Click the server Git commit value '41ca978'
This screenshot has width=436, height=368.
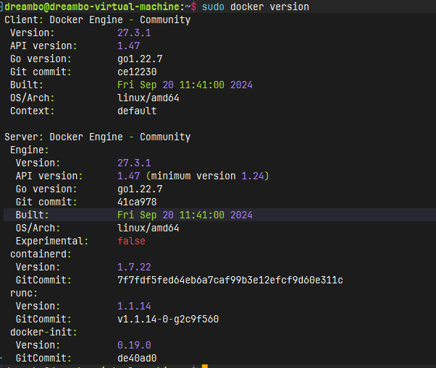(x=137, y=202)
